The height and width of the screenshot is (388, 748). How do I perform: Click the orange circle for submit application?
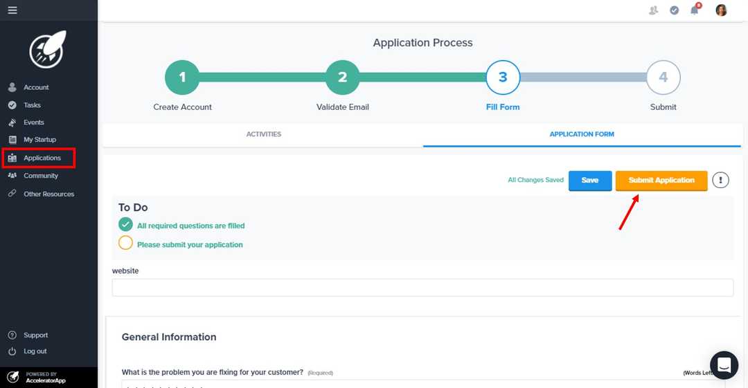coord(125,243)
